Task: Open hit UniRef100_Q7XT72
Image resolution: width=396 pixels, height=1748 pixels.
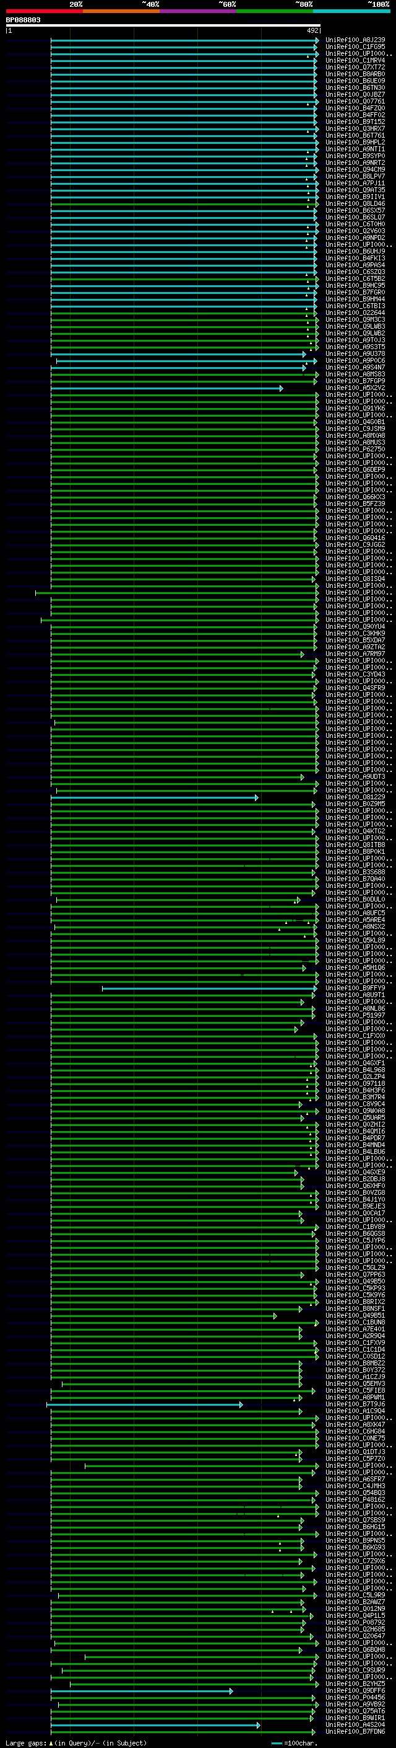Action: (x=355, y=67)
